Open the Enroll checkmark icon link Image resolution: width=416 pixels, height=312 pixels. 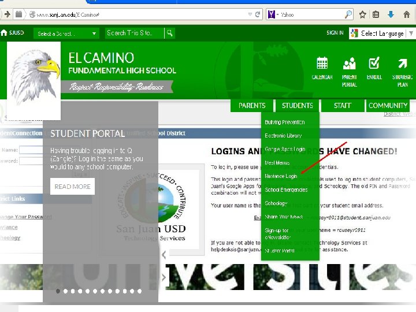(x=374, y=68)
